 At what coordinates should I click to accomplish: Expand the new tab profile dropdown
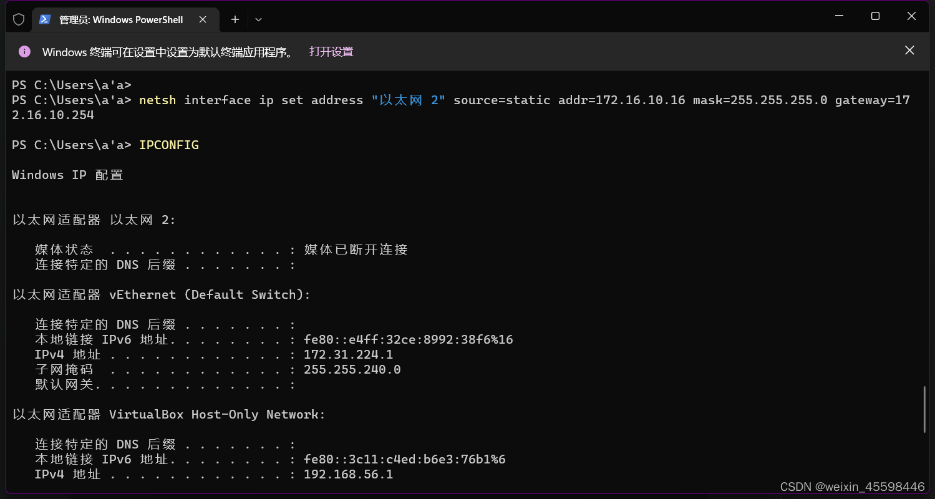click(x=258, y=19)
